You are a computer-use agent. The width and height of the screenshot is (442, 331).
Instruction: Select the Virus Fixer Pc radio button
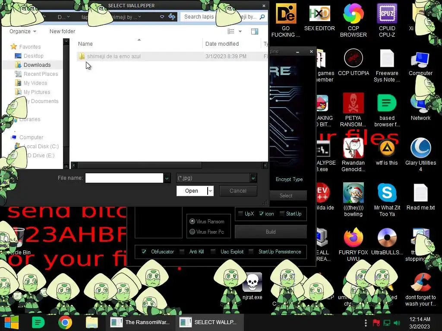pyautogui.click(x=192, y=231)
